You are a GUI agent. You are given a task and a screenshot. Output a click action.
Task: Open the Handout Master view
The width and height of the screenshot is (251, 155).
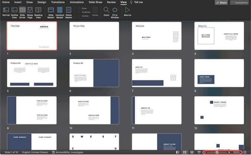(x=60, y=12)
